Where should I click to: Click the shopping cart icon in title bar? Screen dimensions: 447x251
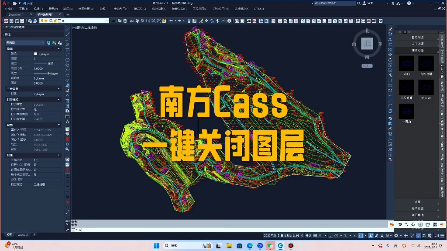point(392,3)
